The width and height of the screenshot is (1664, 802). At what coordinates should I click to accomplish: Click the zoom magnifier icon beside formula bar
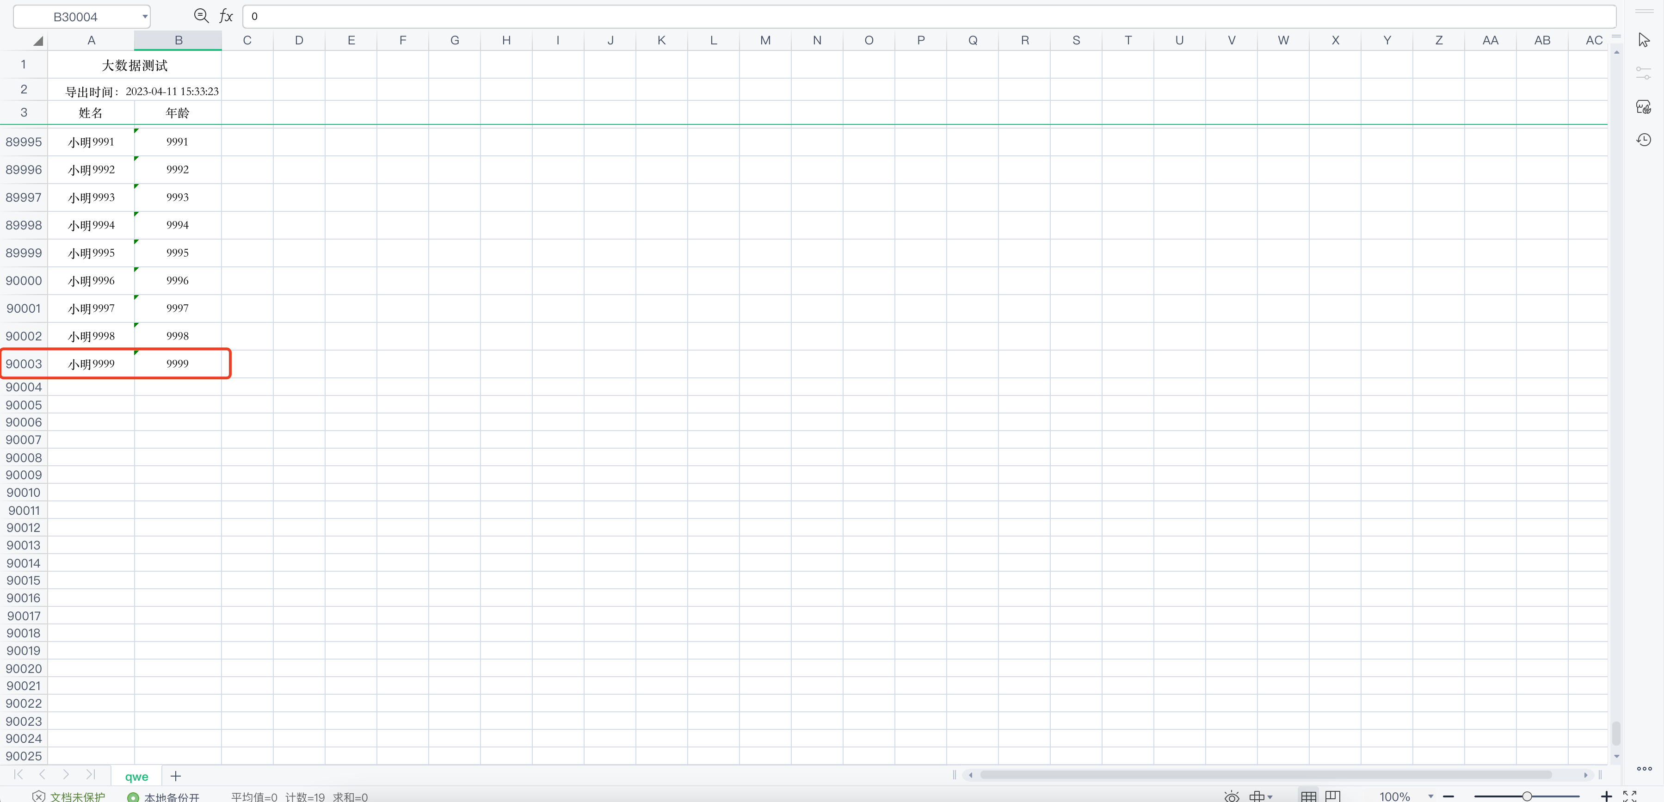tap(201, 16)
